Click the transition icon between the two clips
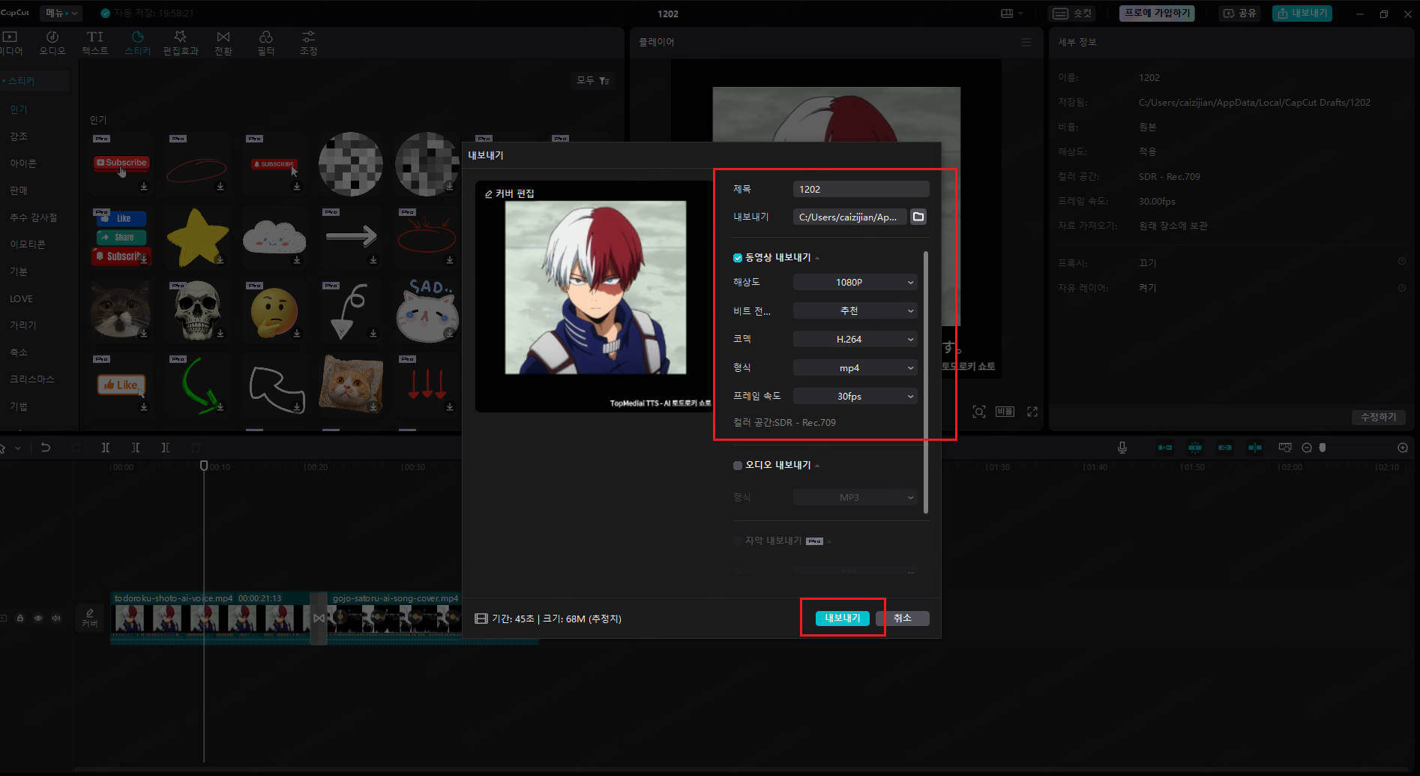Viewport: 1420px width, 776px height. click(319, 619)
